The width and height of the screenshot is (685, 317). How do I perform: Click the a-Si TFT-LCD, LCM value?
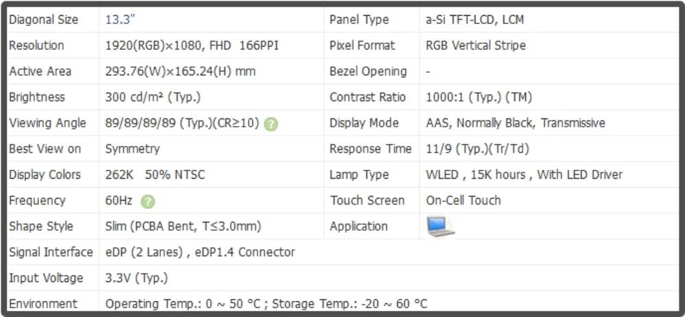coord(475,20)
